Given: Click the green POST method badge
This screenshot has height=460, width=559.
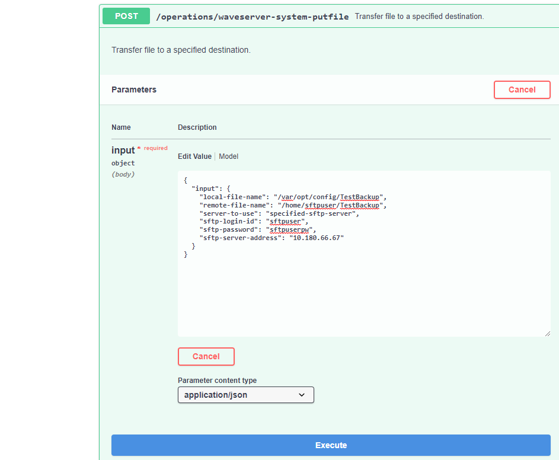Looking at the screenshot, I should (x=126, y=16).
